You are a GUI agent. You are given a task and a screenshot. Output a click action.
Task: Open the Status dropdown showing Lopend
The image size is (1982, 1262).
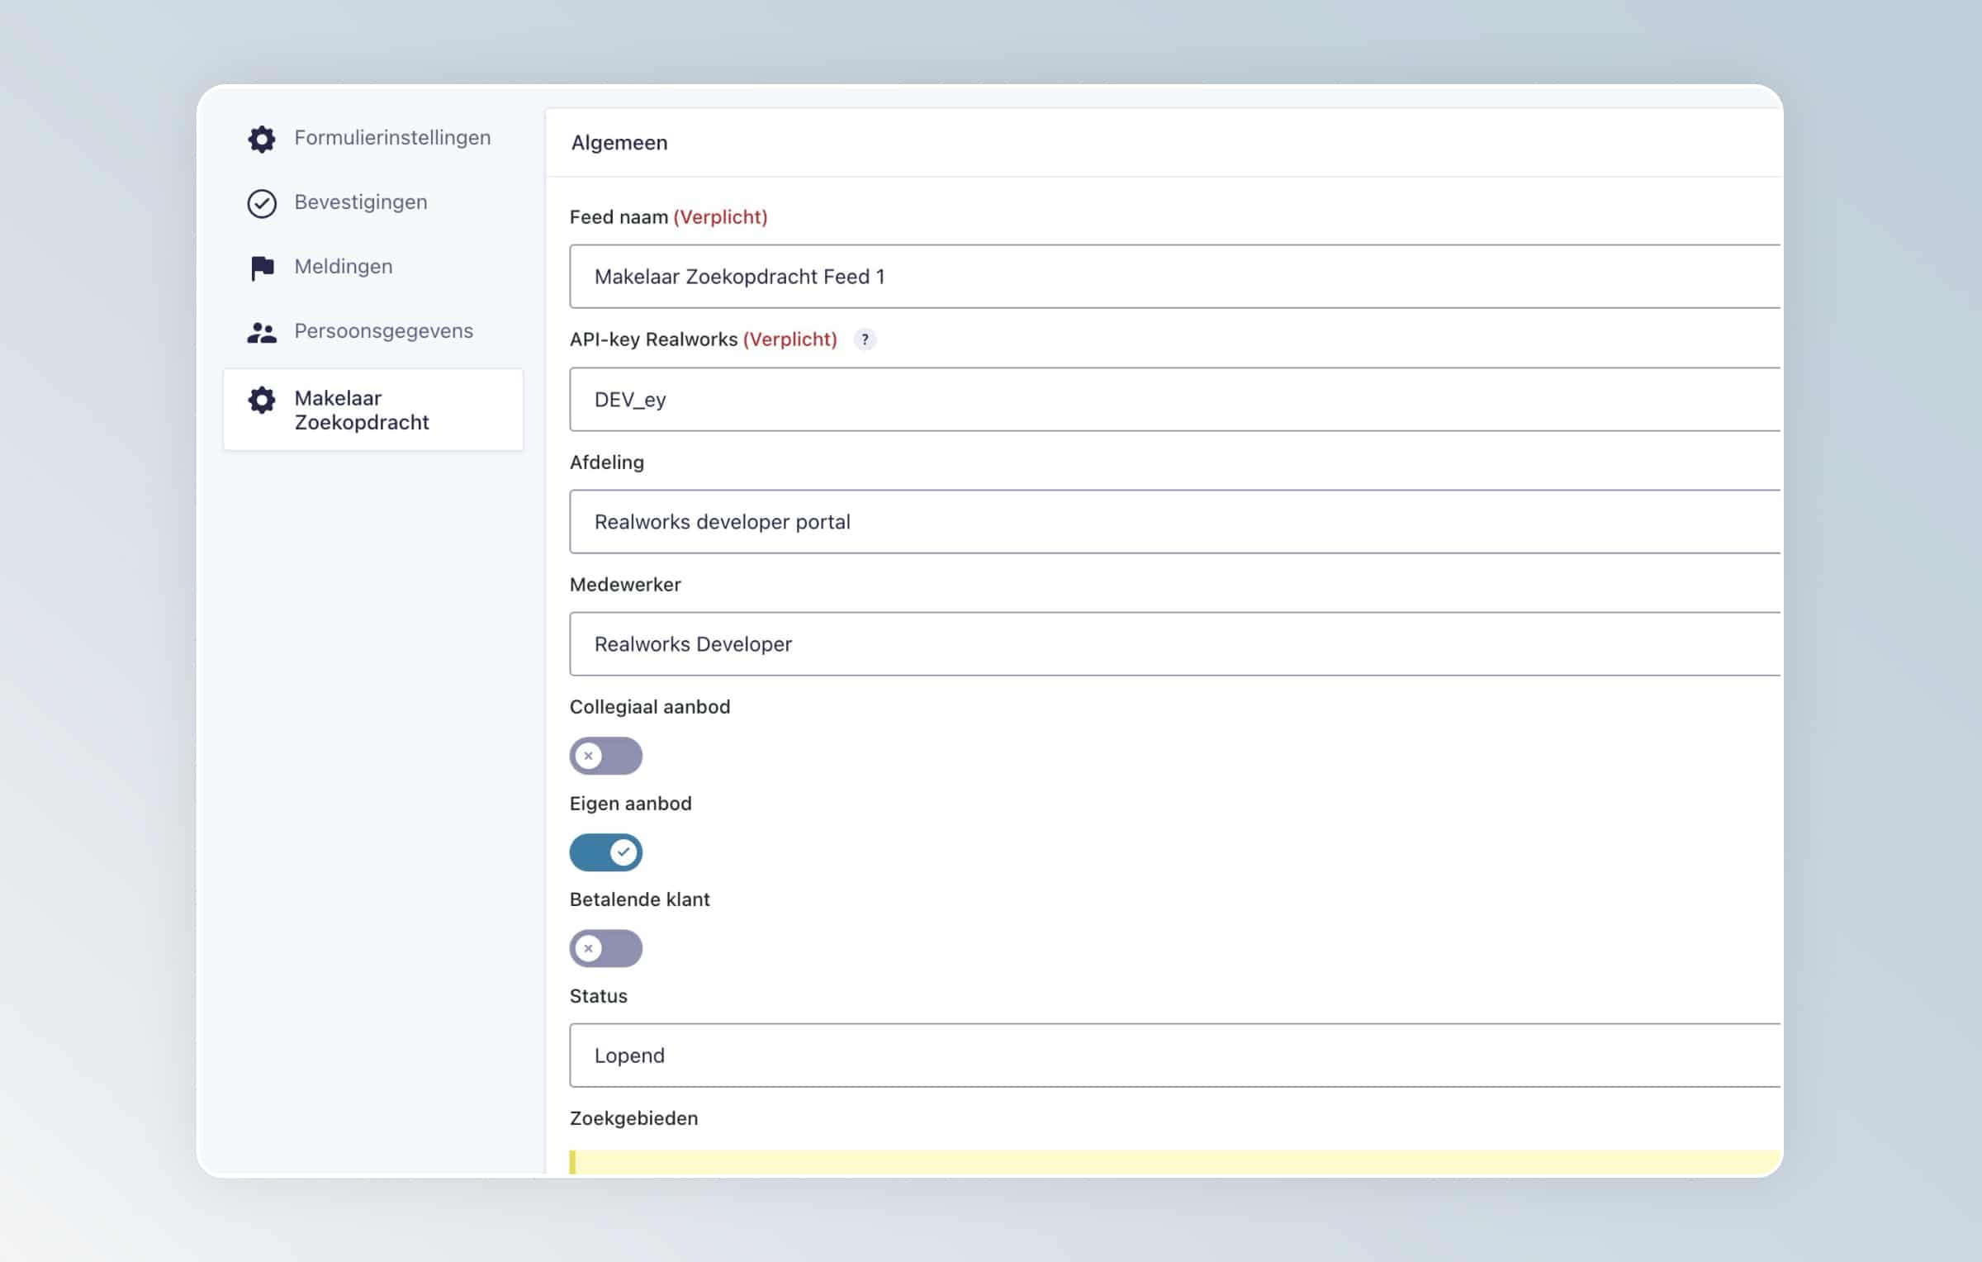pos(1173,1056)
